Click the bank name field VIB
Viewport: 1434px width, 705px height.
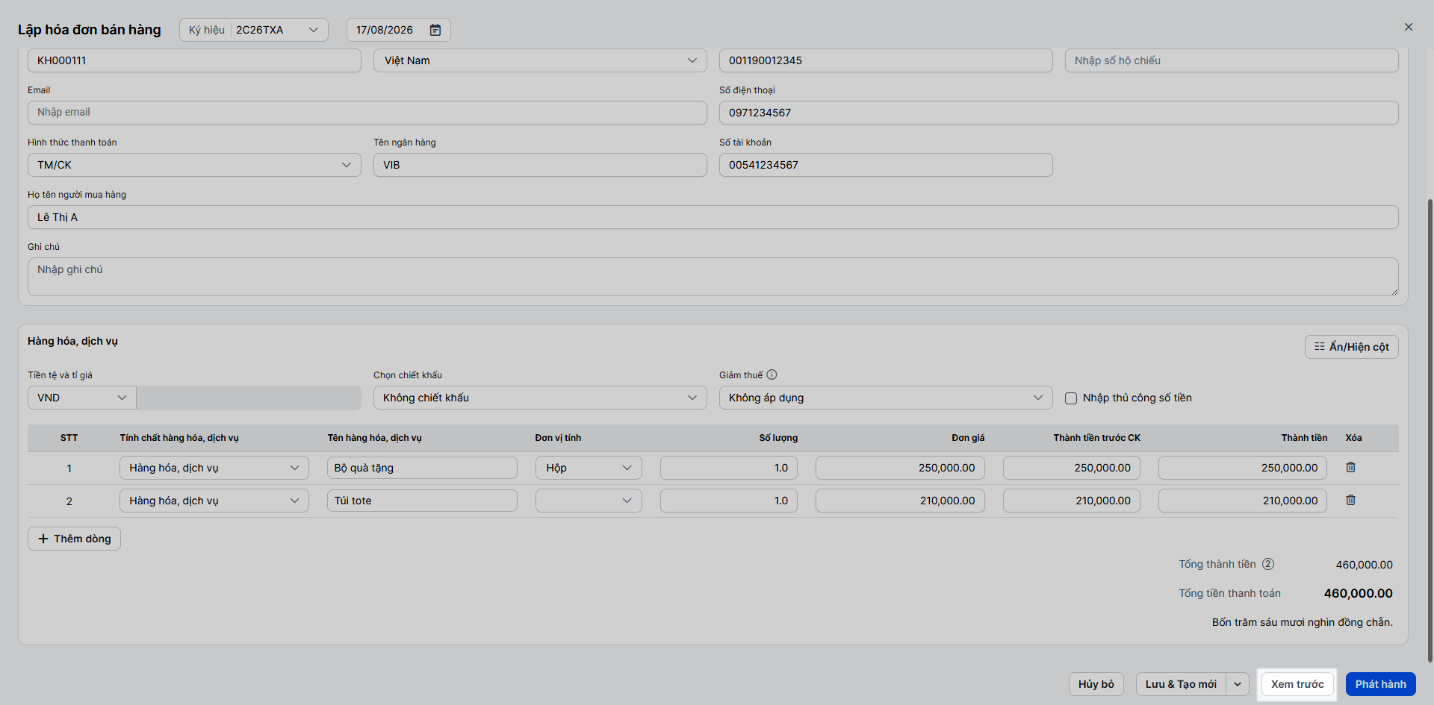(540, 165)
